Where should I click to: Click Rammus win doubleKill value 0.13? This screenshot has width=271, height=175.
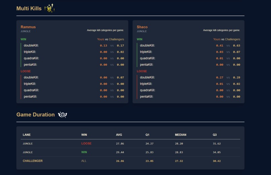coord(104,46)
